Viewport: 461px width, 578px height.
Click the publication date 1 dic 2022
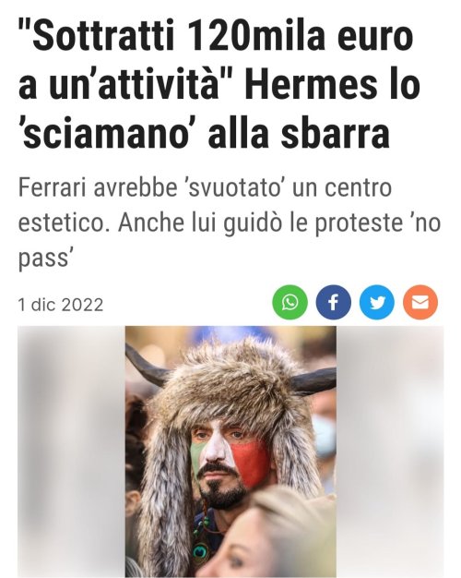tap(61, 305)
